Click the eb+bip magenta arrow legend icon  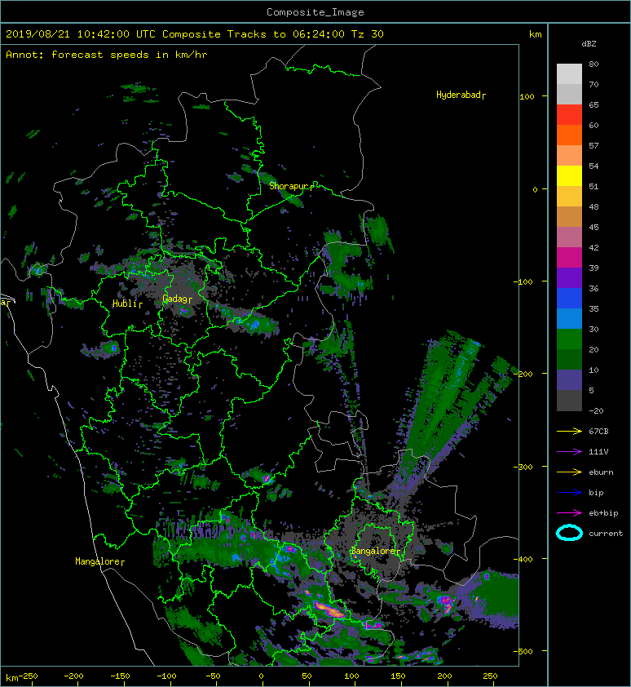(x=569, y=512)
